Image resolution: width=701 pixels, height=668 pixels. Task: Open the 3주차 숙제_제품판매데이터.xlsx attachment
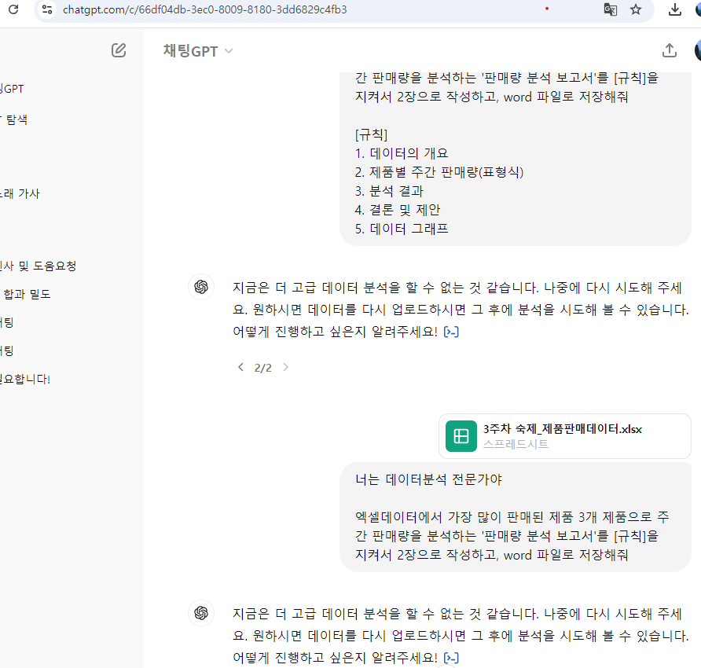(x=564, y=436)
